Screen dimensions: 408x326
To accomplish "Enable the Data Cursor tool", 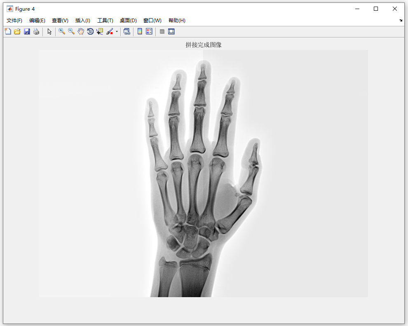I will point(100,31).
